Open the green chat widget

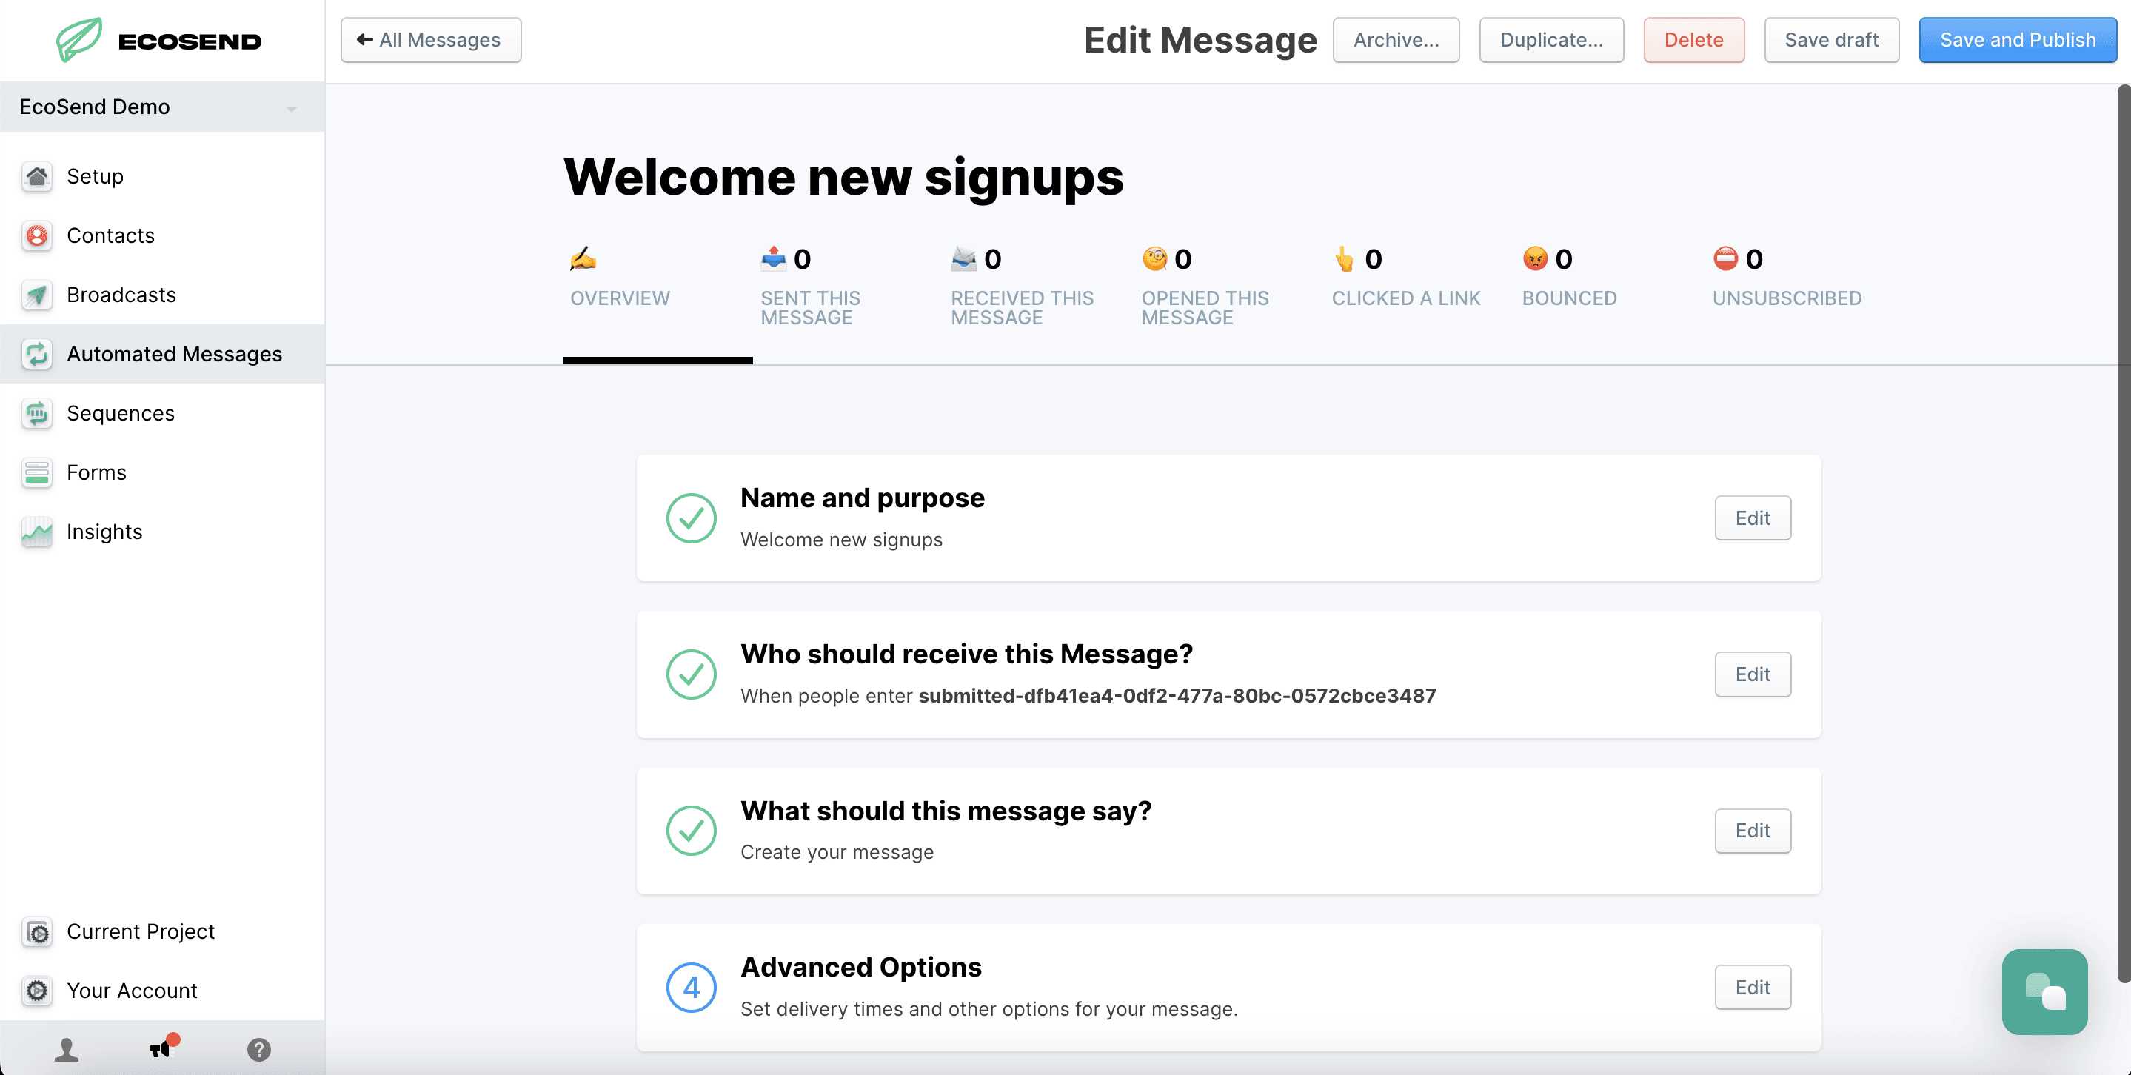(2044, 991)
